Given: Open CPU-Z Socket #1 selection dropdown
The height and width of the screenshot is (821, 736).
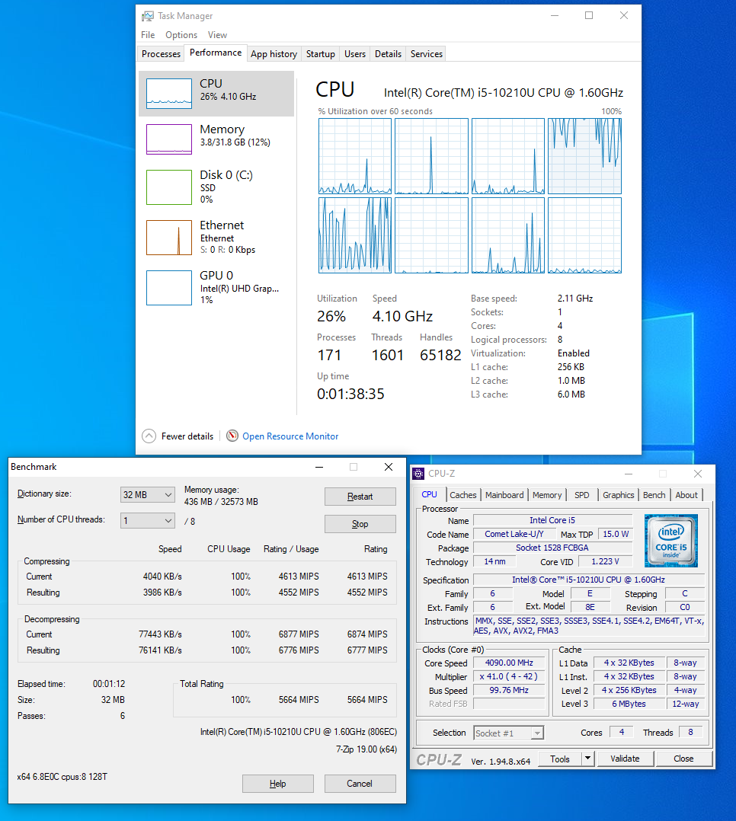Looking at the screenshot, I should (x=509, y=733).
